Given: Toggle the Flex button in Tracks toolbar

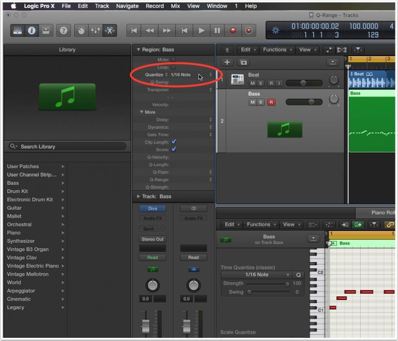Looking at the screenshot, I should click(x=342, y=50).
